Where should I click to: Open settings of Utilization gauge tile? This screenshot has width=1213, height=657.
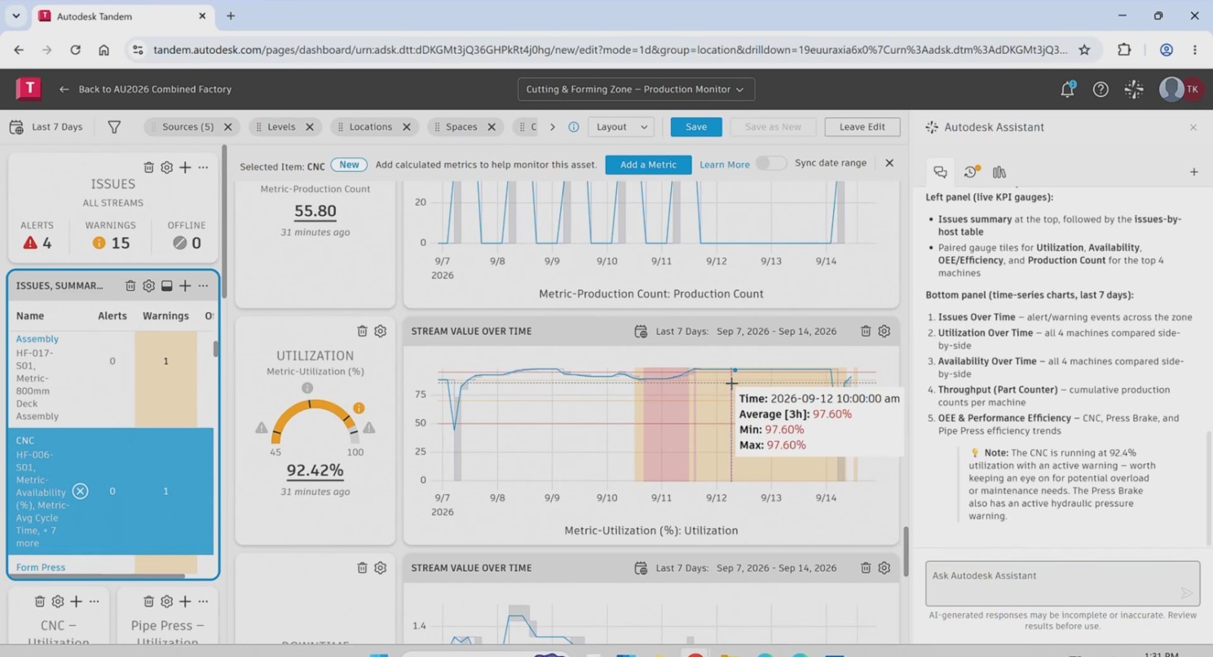380,331
